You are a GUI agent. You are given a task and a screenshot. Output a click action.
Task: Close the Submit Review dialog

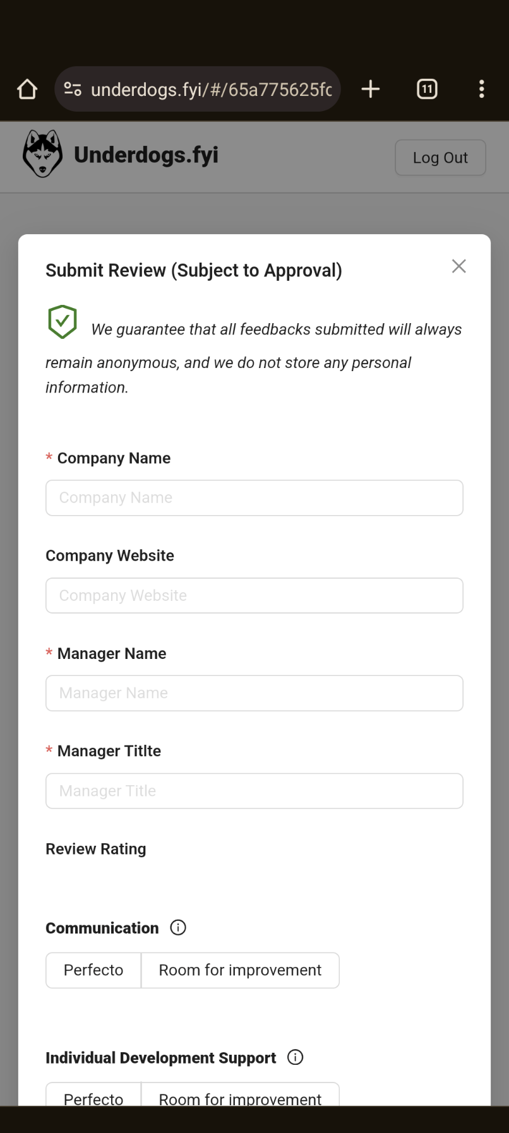[x=459, y=266]
